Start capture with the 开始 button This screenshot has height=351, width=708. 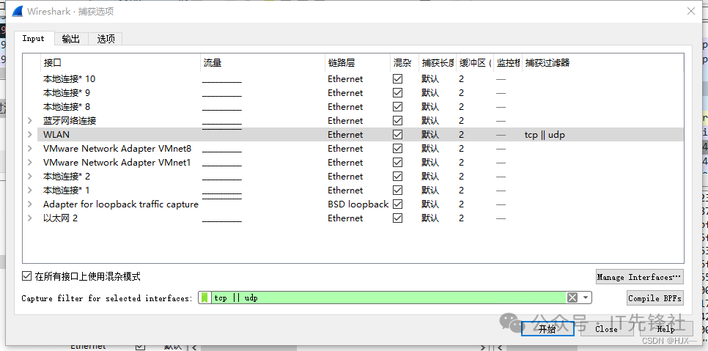tap(547, 329)
